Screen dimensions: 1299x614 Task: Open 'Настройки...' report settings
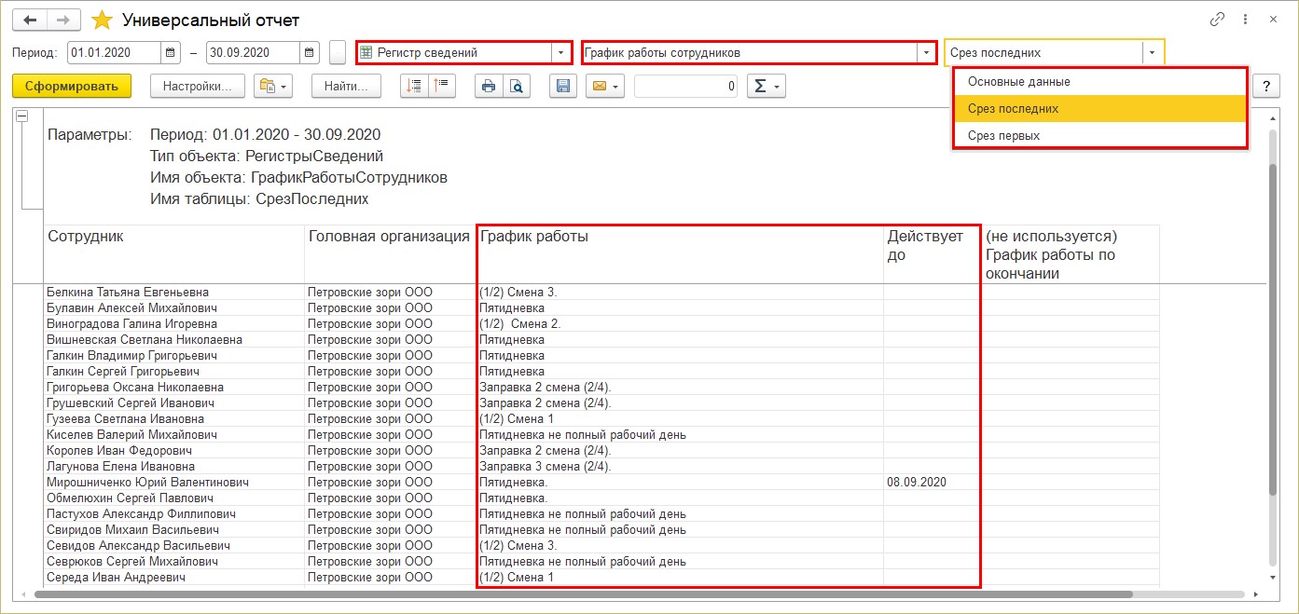click(x=197, y=87)
